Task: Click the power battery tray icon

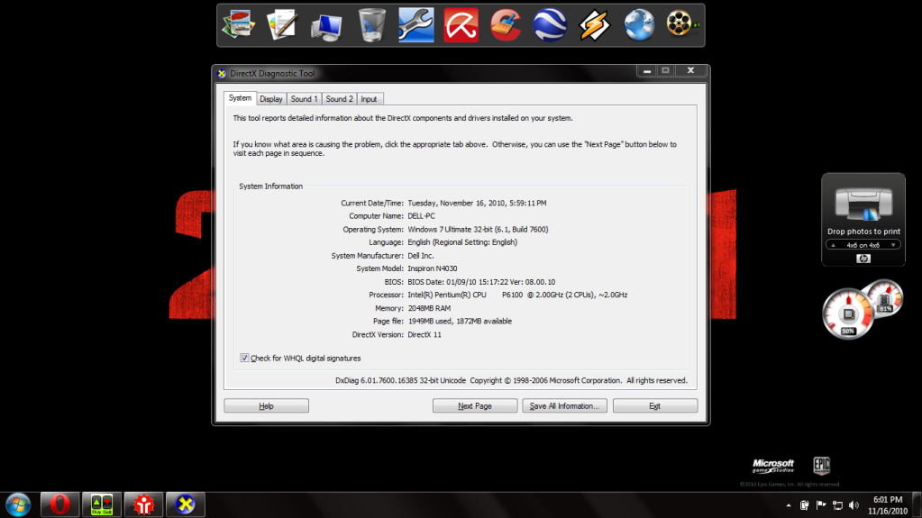Action: click(x=805, y=505)
